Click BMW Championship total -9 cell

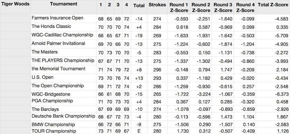coord(139,124)
